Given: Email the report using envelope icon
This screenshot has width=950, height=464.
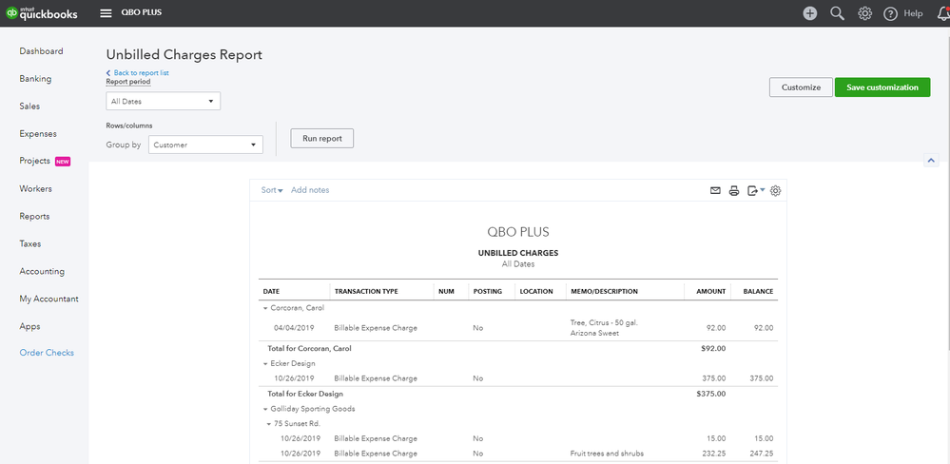Looking at the screenshot, I should pyautogui.click(x=715, y=191).
